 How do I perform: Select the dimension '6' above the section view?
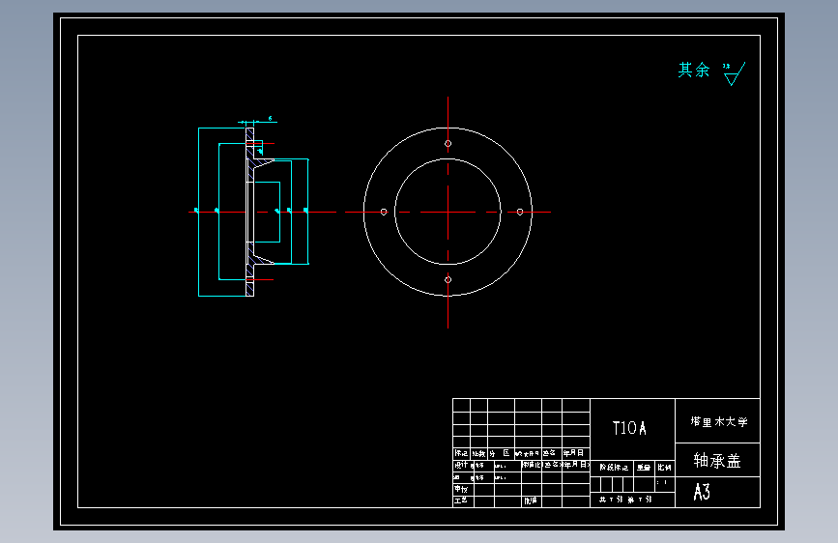pyautogui.click(x=270, y=118)
